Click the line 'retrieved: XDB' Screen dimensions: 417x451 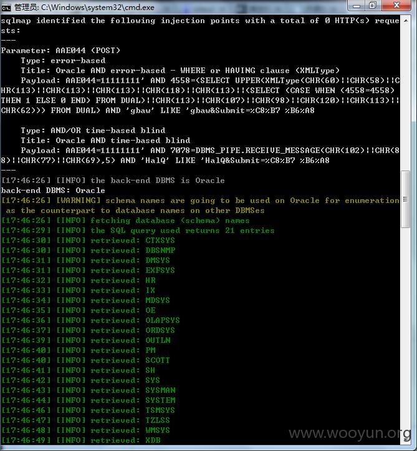(x=81, y=440)
